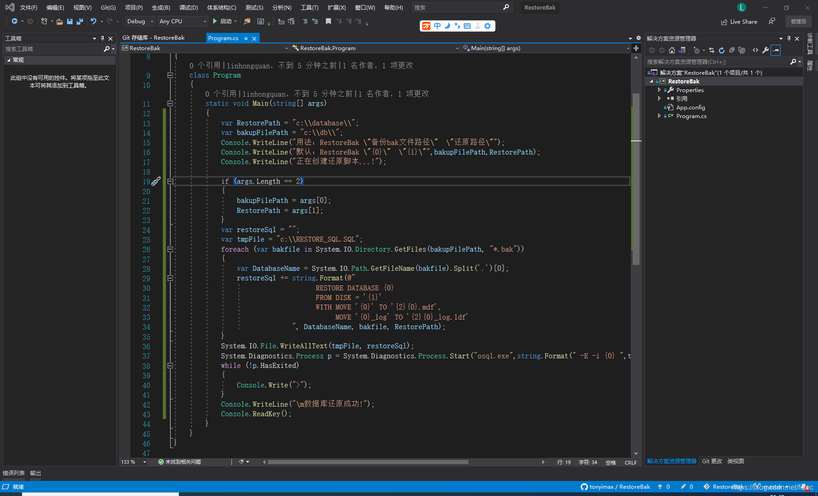Show All Files icon in Solution Explorer
The height and width of the screenshot is (496, 818).
click(742, 50)
